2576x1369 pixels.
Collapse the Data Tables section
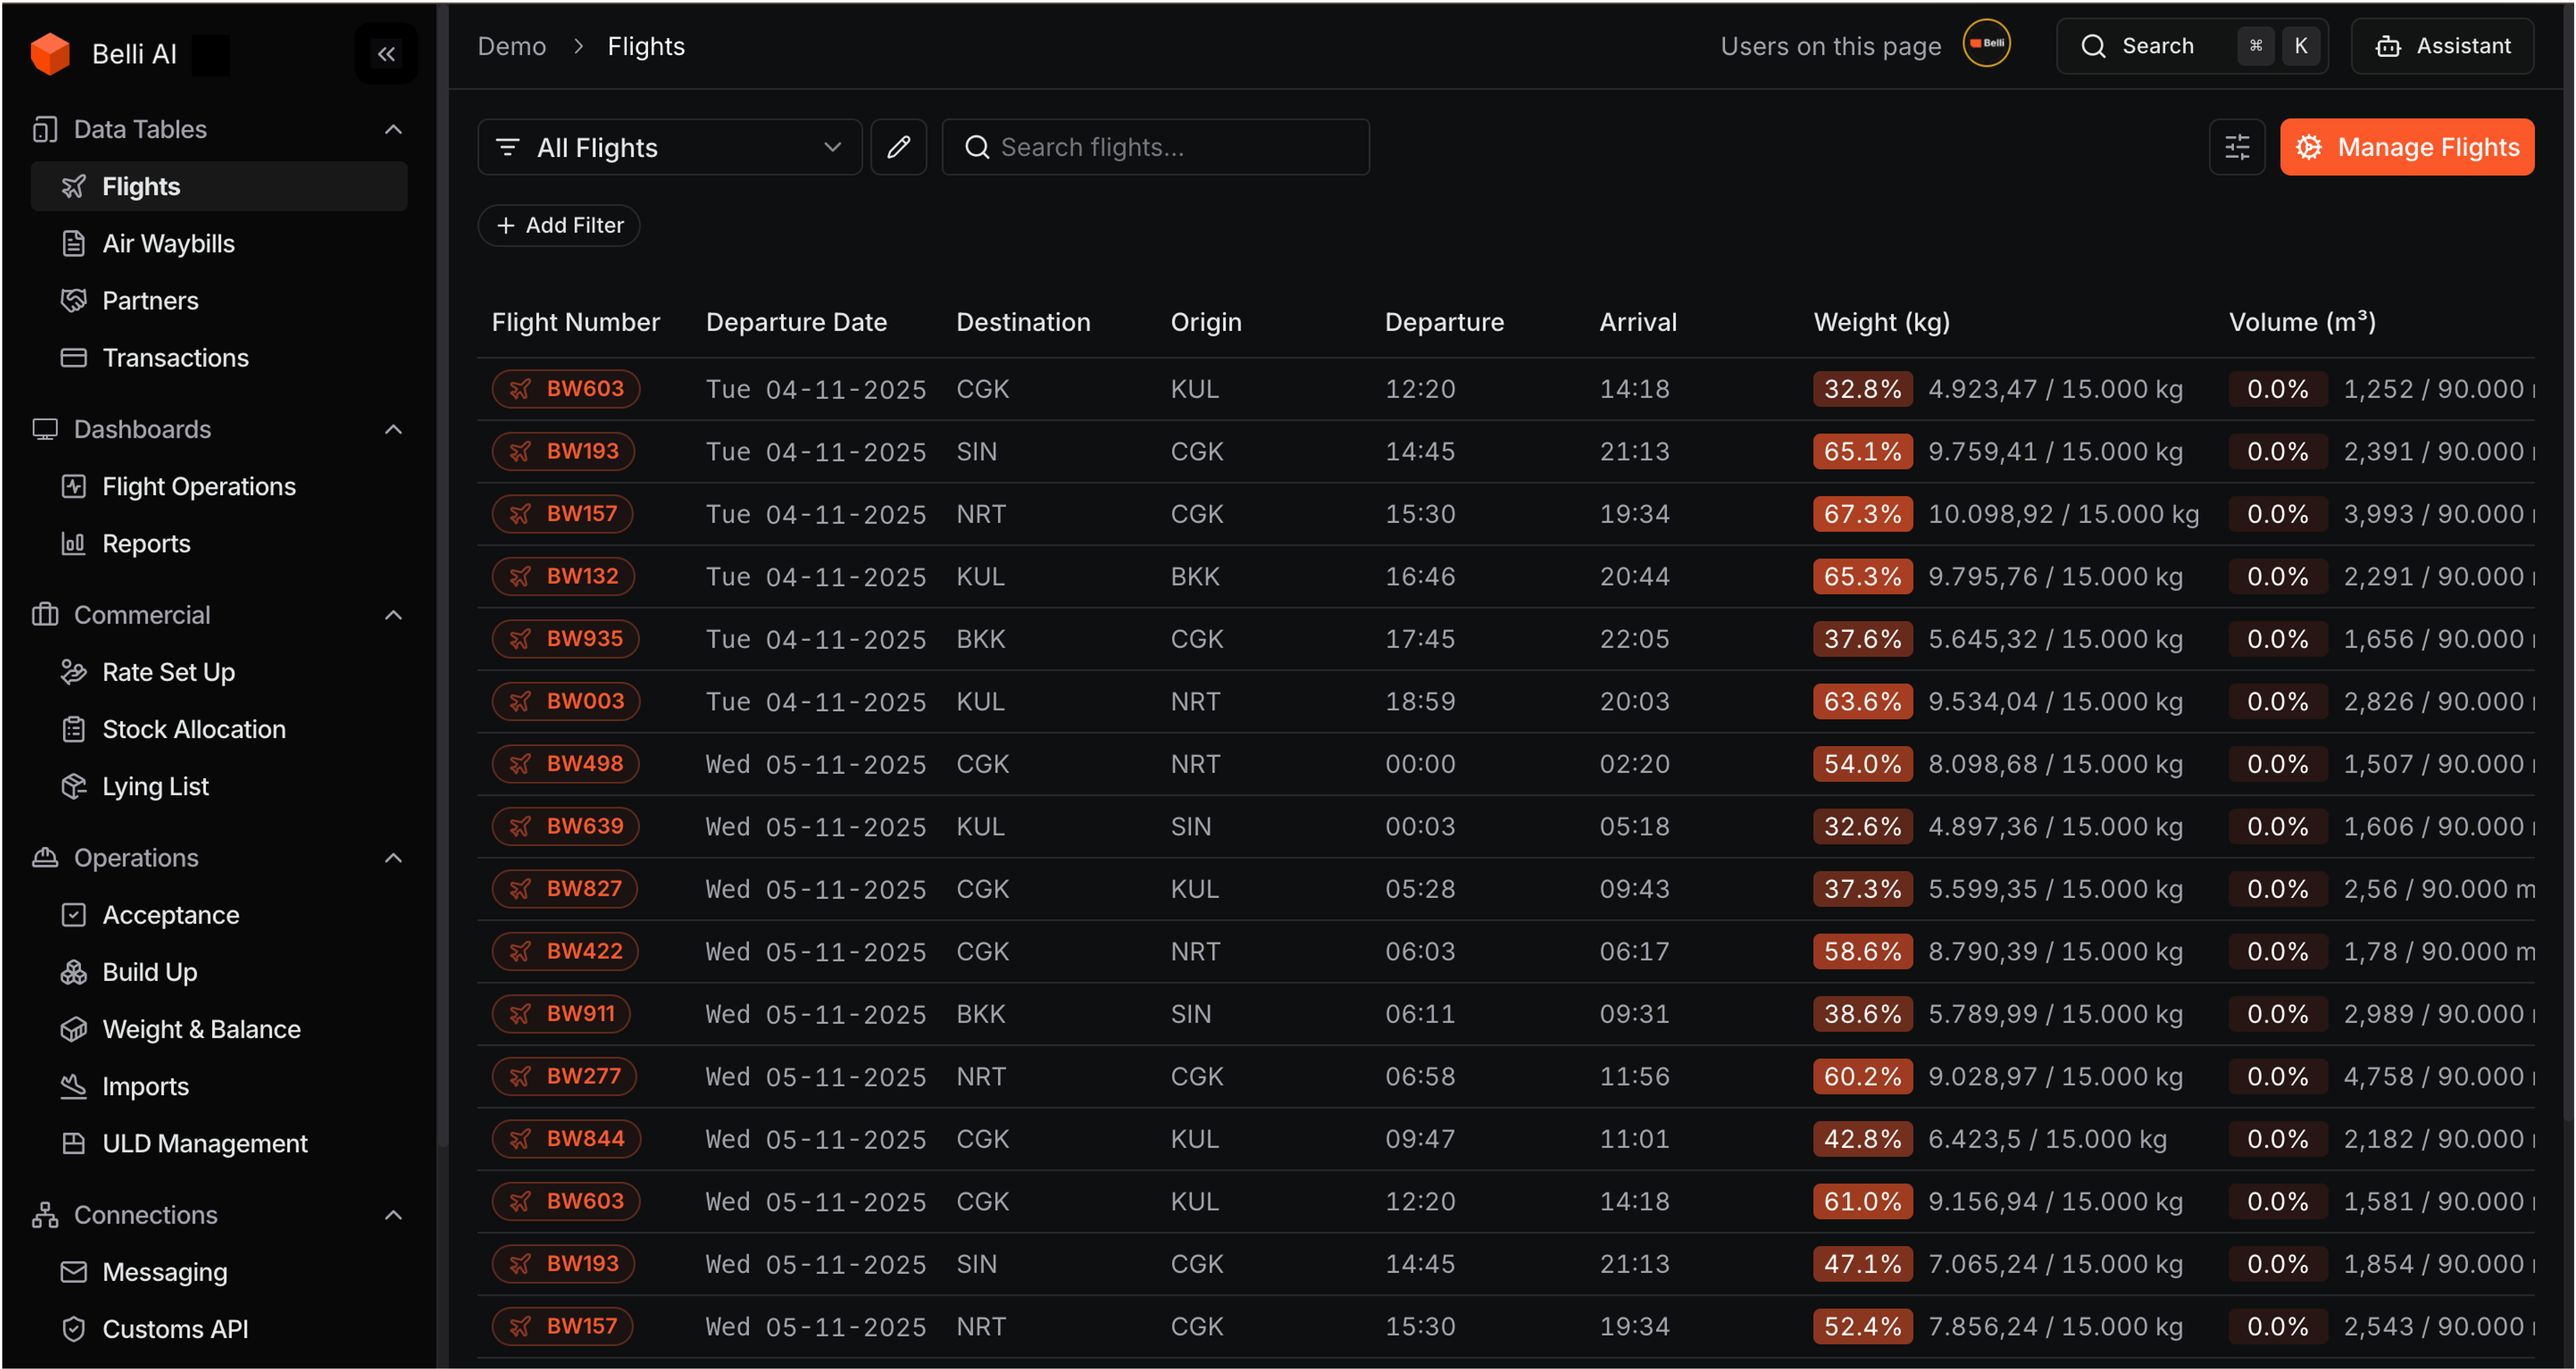point(393,129)
